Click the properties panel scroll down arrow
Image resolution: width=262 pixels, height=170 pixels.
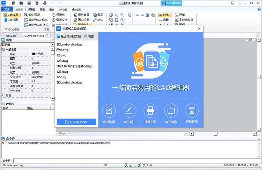pos(53,99)
